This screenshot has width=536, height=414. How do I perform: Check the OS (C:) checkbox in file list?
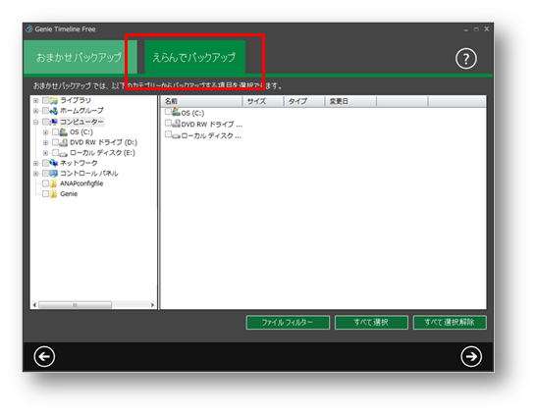[x=168, y=112]
